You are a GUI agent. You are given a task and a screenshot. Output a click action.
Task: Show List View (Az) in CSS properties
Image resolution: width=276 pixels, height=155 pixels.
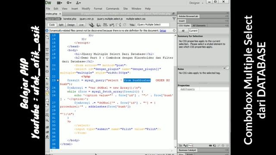pyautogui.click(x=185, y=146)
